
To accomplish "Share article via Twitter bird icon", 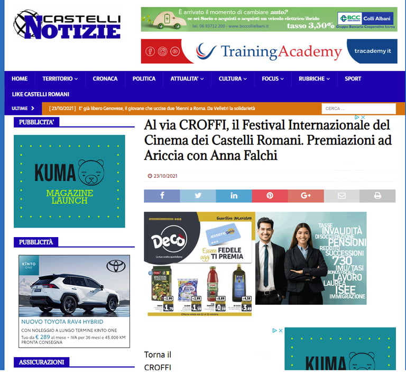I will (x=198, y=196).
